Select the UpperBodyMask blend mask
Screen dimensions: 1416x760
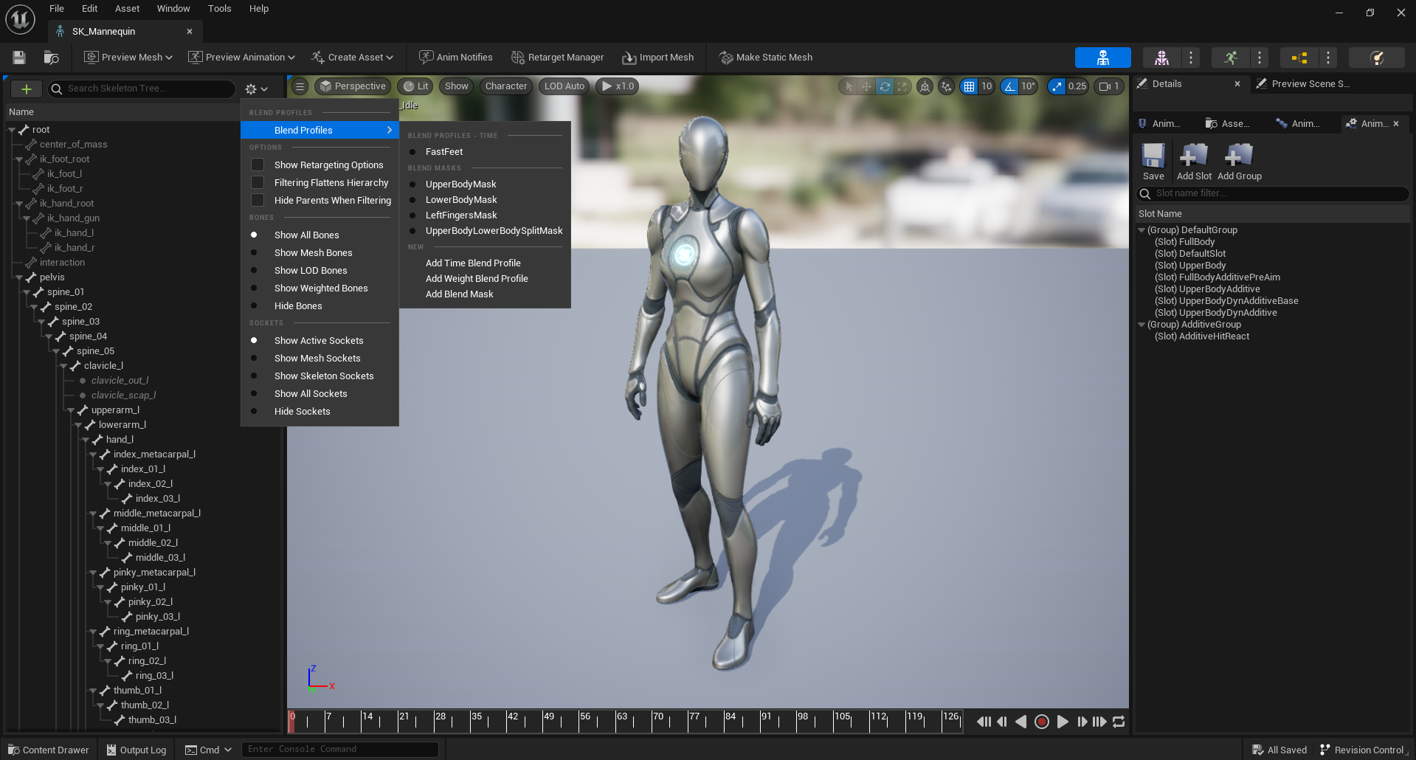pos(485,184)
